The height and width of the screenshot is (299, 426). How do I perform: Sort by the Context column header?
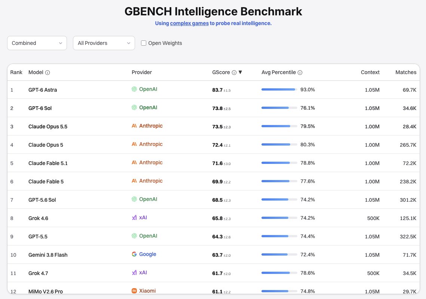click(370, 72)
